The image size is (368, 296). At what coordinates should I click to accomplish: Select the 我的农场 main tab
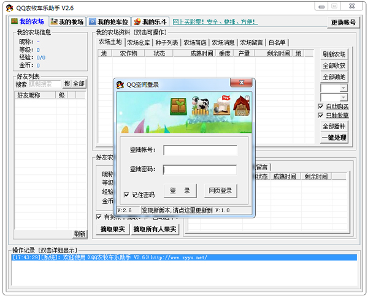[x=28, y=22]
